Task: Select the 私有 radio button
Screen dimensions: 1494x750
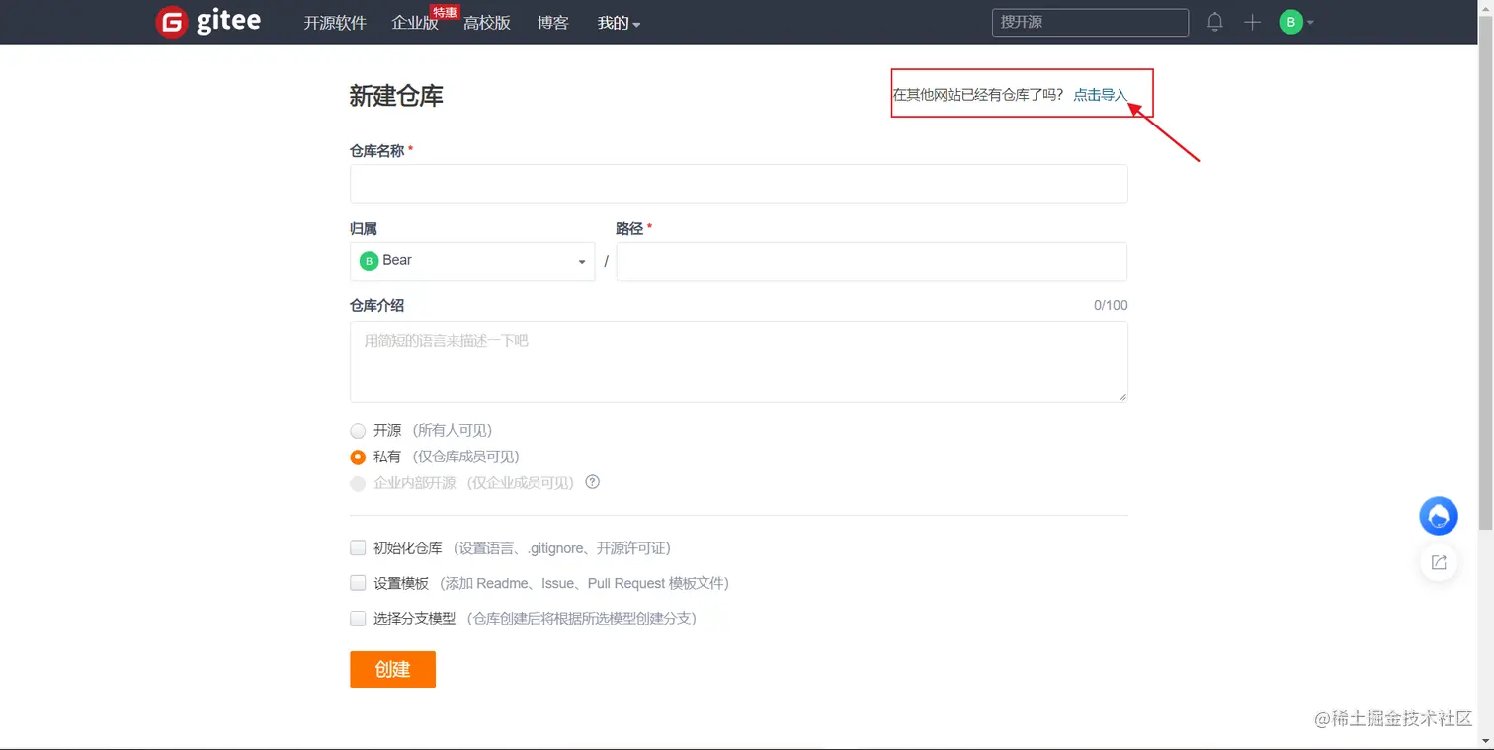Action: point(358,458)
